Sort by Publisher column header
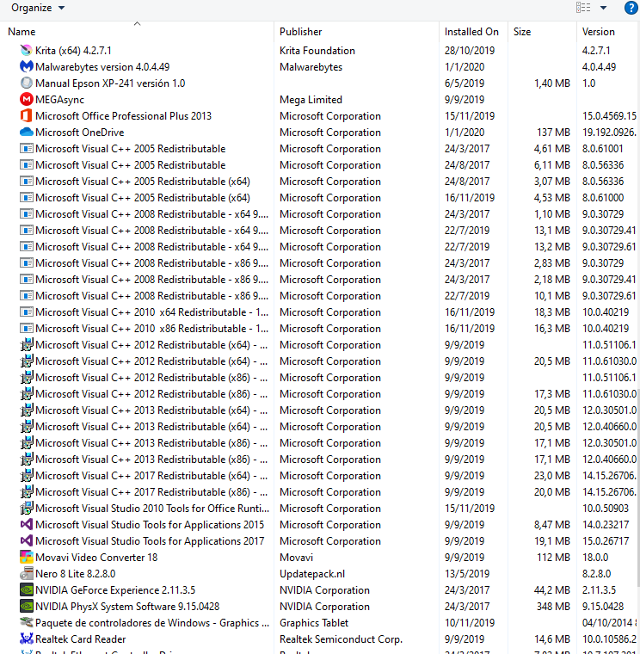The image size is (640, 654). pos(300,32)
